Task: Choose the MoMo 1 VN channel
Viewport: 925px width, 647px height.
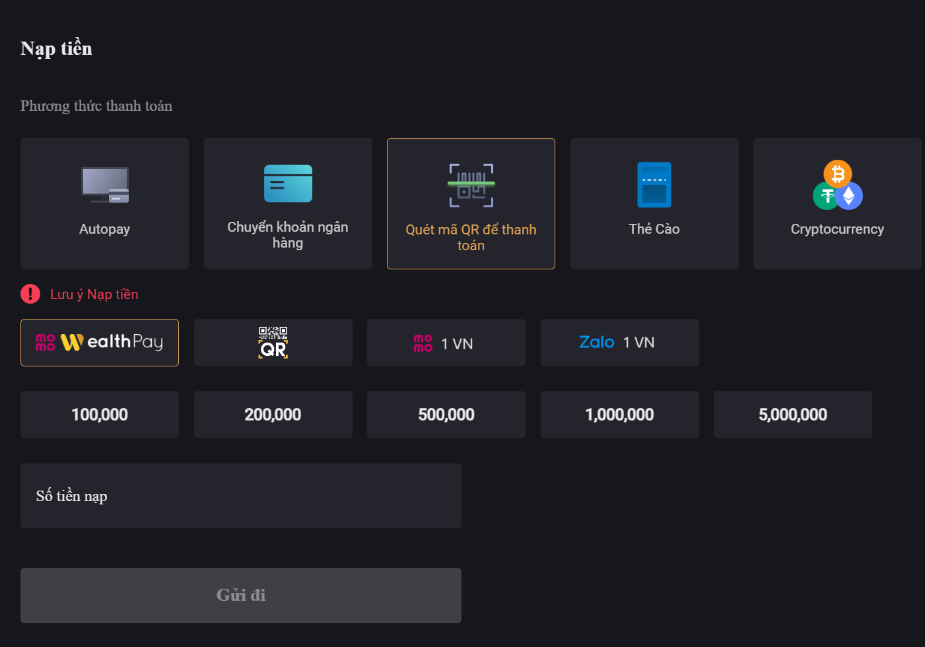Action: [x=446, y=343]
